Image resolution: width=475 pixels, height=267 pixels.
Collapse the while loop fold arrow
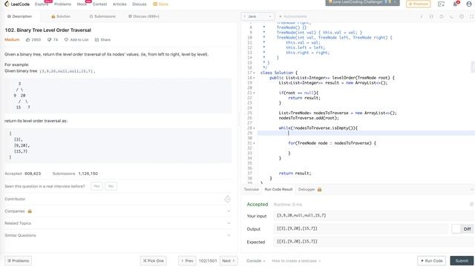pos(254,128)
